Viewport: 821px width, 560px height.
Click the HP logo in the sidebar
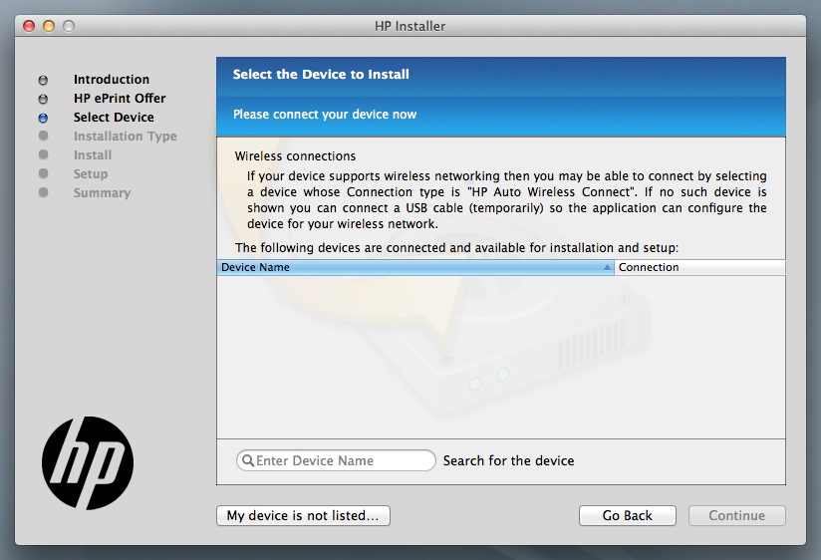tap(88, 462)
